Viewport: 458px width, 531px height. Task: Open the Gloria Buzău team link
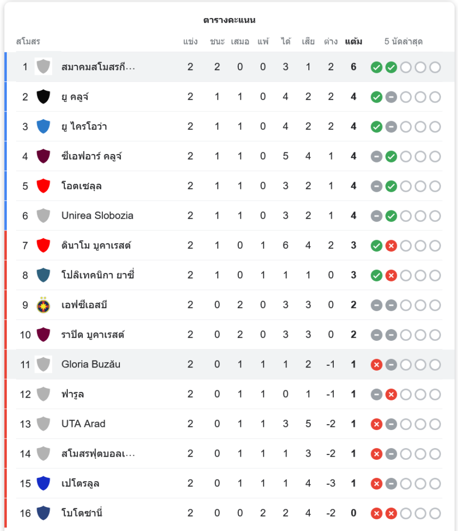(91, 364)
